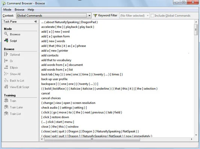The image size is (200, 149).
Task: Click the Keyword Filter button
Action: pos(105,16)
